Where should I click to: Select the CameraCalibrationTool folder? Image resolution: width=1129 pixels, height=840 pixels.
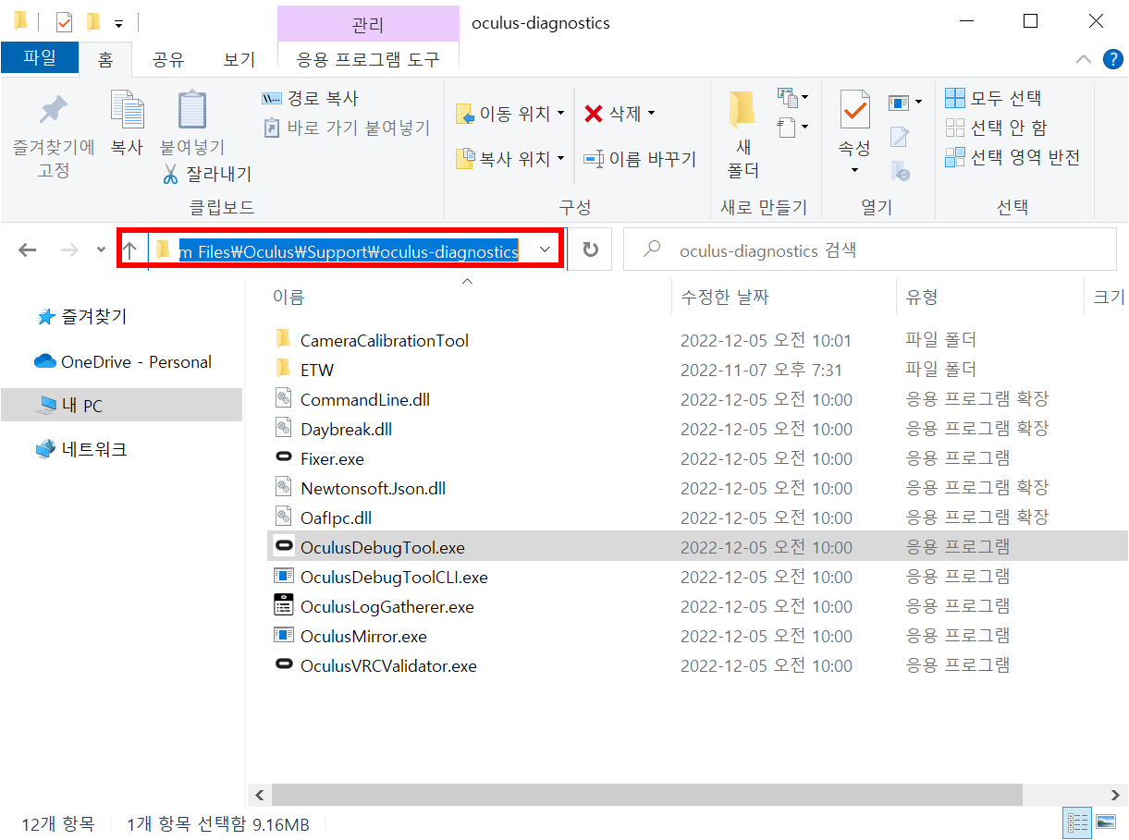(384, 340)
